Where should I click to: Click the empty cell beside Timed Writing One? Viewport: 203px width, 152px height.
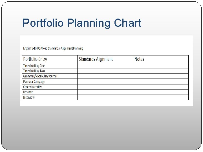click(133, 66)
